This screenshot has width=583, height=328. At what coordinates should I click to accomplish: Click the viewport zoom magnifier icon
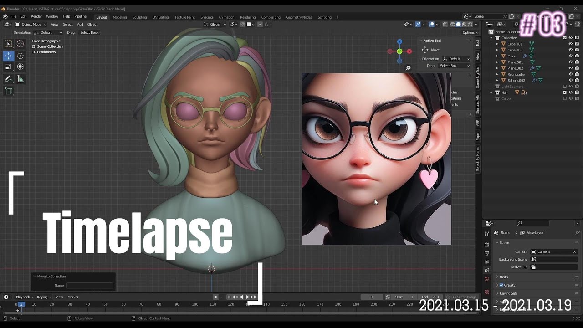[408, 68]
